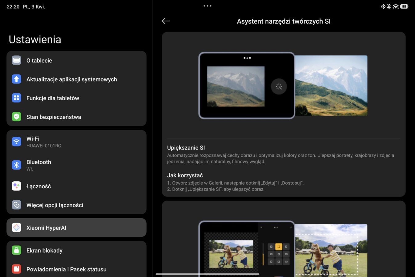The width and height of the screenshot is (415, 277).
Task: Tap the three-dot handle at top center
Action: pos(207,6)
